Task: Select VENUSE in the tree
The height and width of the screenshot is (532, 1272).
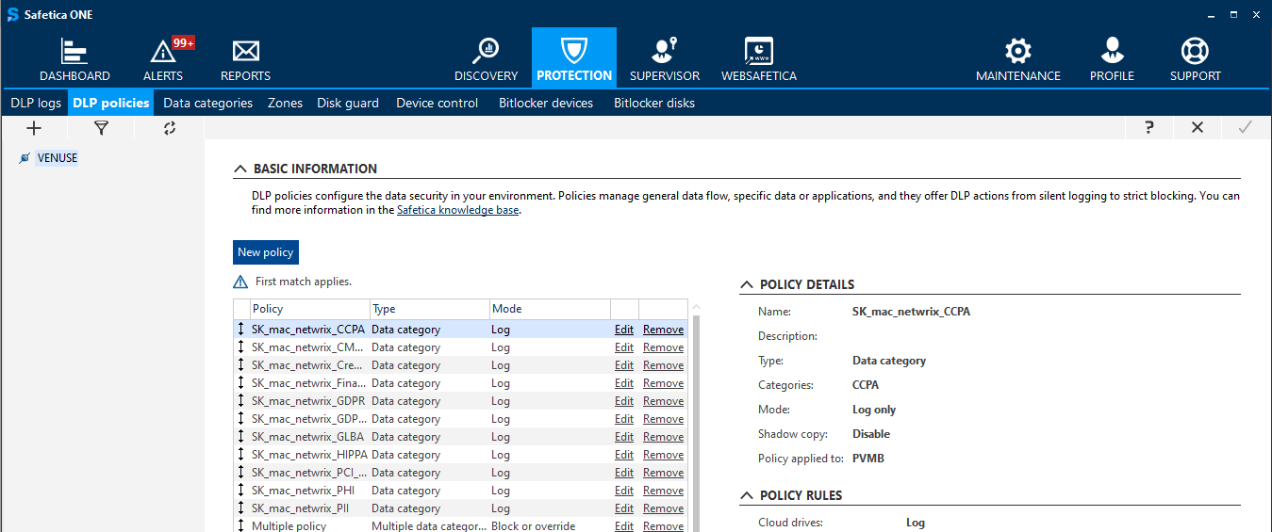Action: tap(58, 158)
